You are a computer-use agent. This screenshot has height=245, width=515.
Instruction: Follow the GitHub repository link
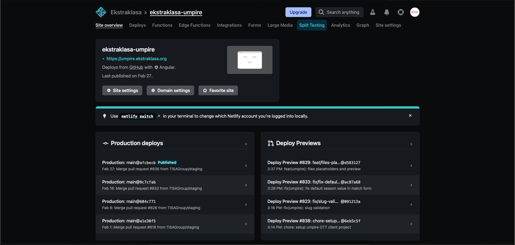tap(136, 67)
